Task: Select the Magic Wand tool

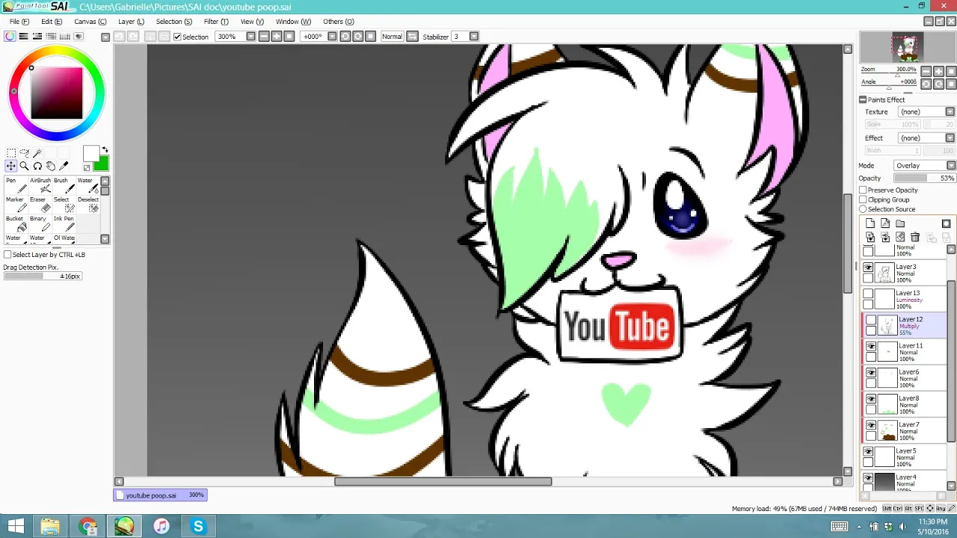Action: (37, 152)
